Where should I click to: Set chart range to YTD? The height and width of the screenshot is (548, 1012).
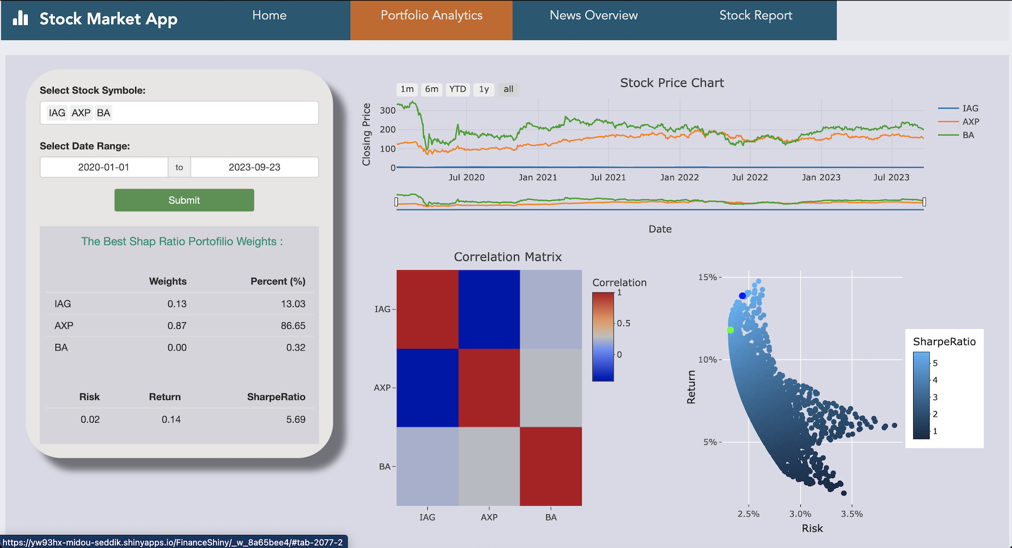pos(458,89)
